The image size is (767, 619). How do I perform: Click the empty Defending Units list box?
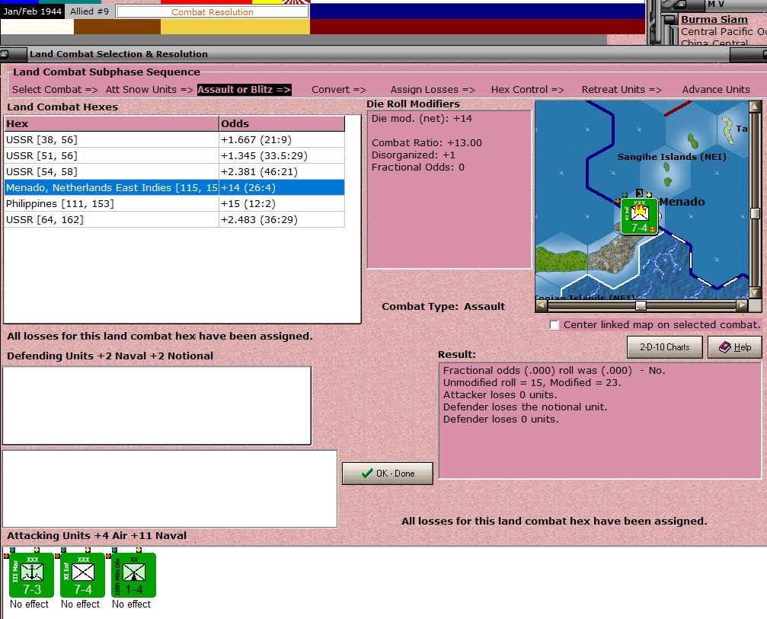[157, 405]
